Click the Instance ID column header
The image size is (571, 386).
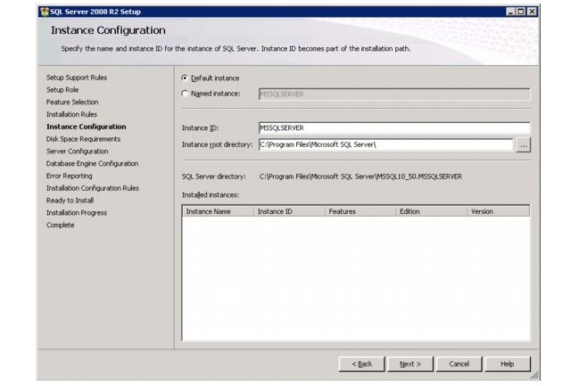tap(289, 211)
